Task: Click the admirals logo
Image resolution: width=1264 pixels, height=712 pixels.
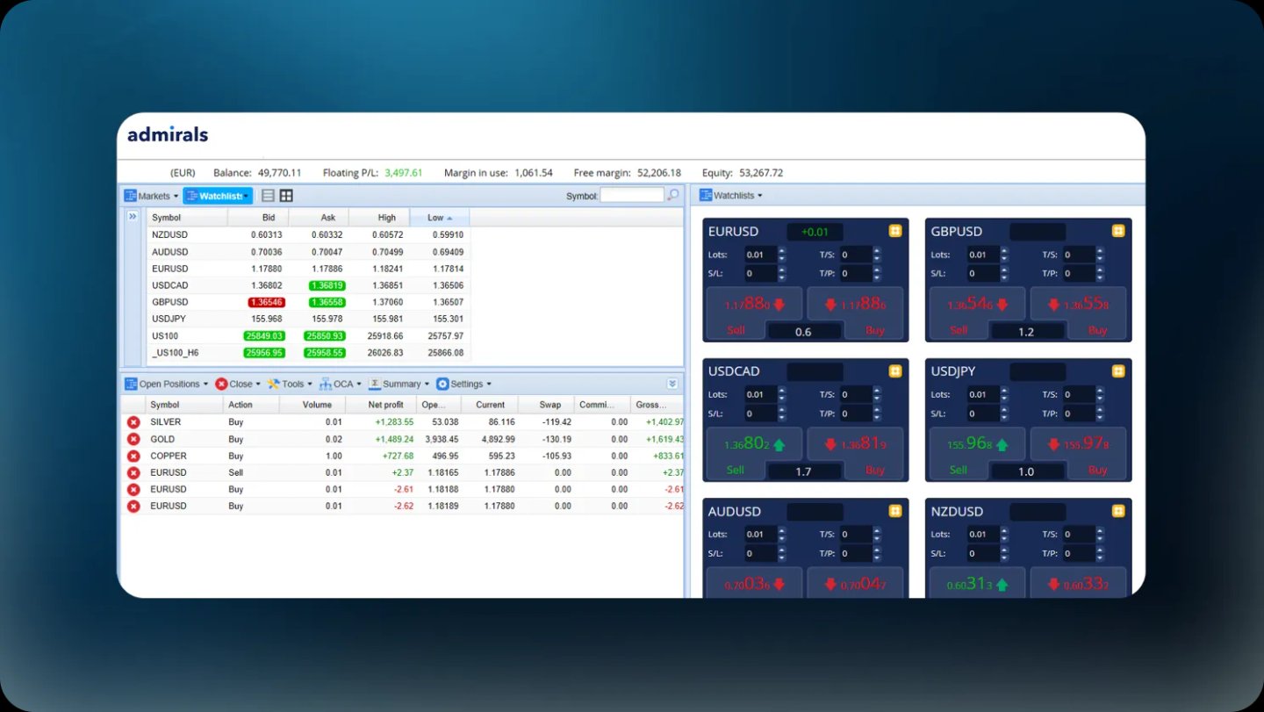Action: (x=168, y=134)
